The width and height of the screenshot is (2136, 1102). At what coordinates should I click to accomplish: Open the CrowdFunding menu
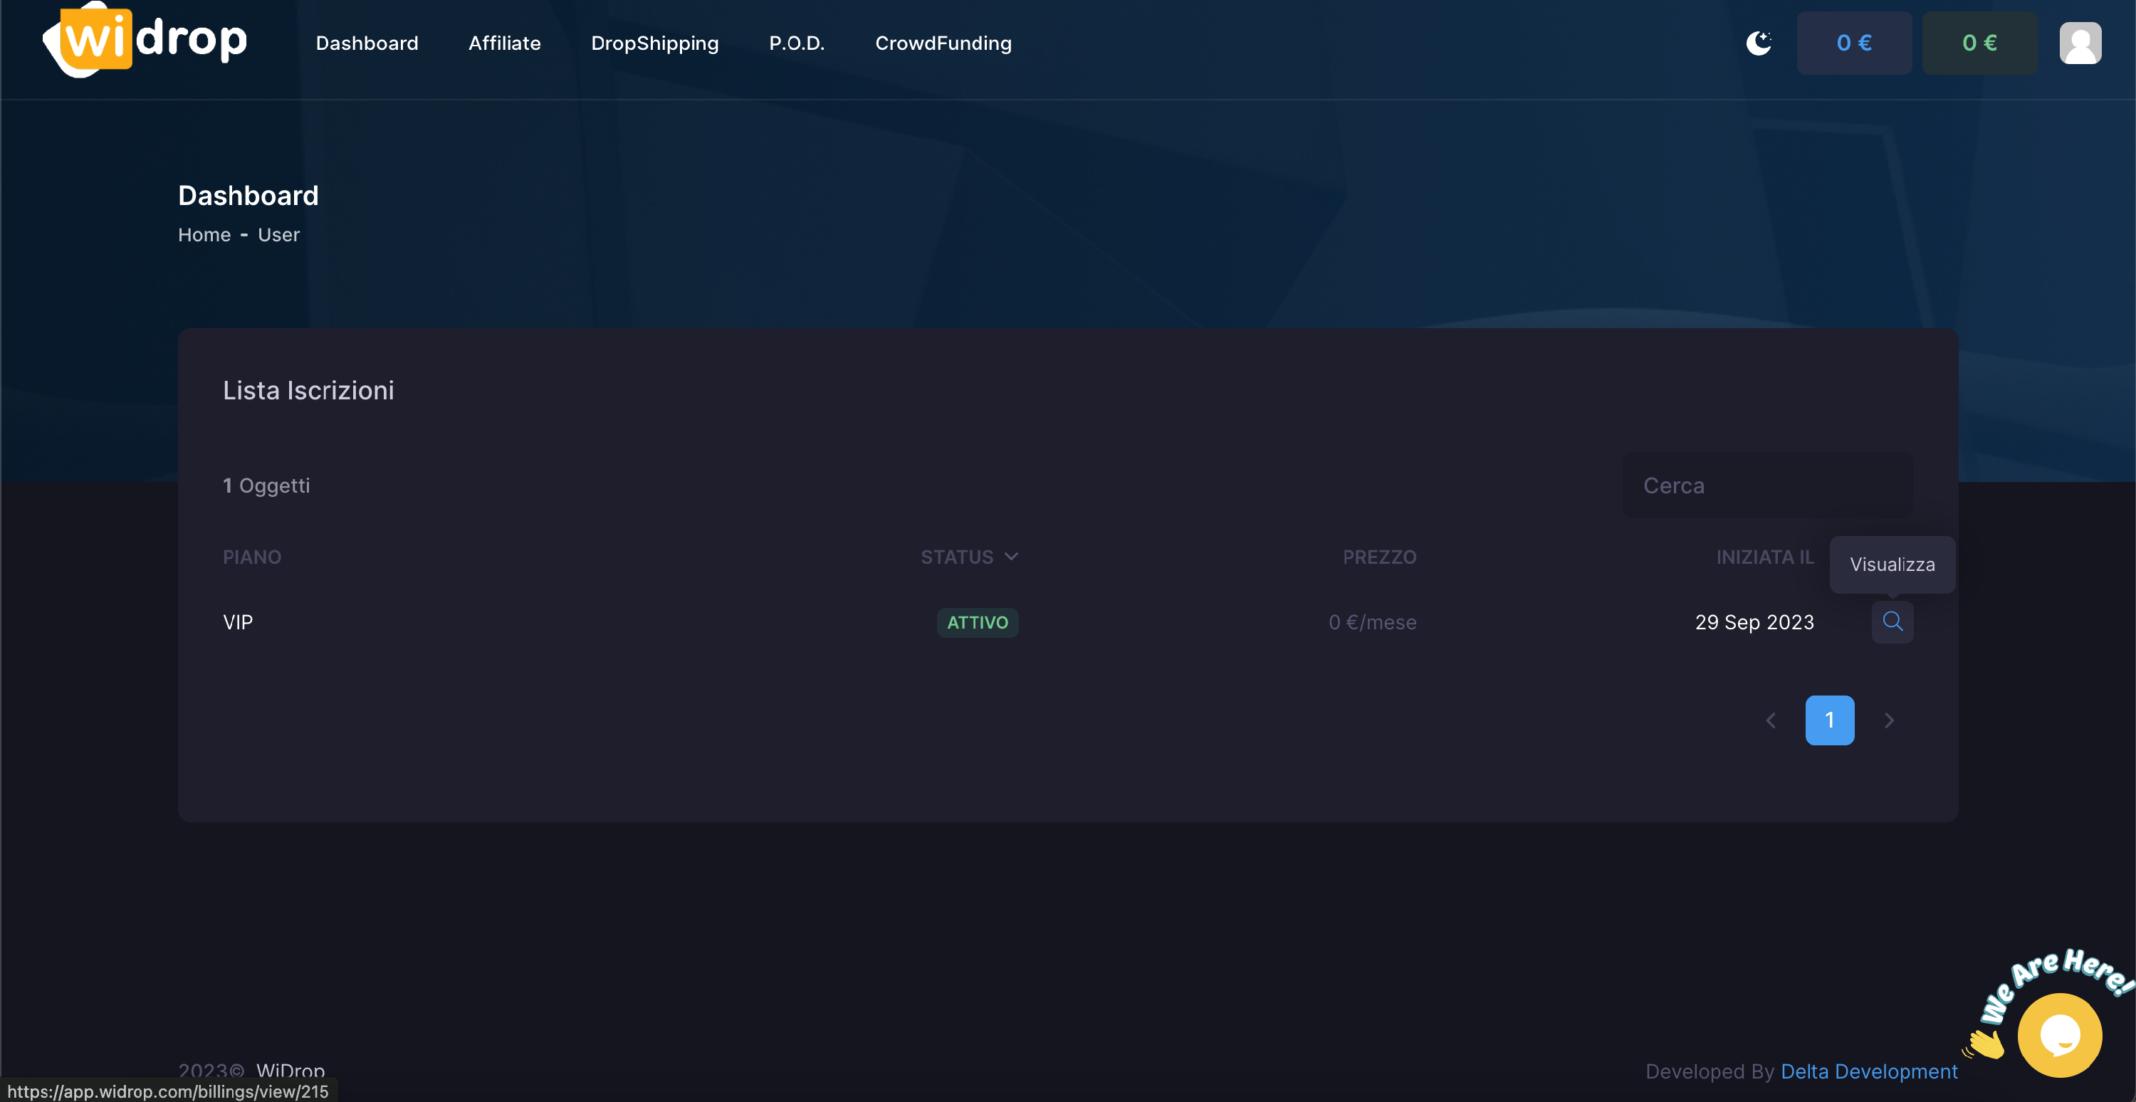(943, 43)
